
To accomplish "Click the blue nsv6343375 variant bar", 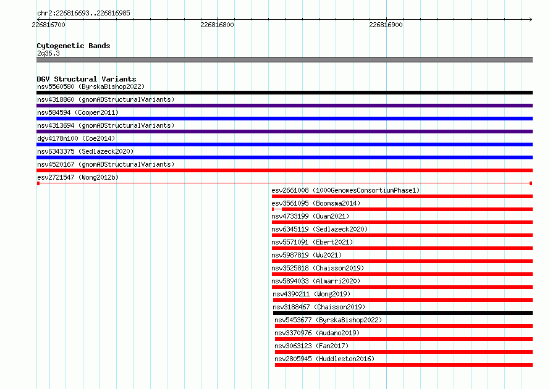I will [x=284, y=157].
